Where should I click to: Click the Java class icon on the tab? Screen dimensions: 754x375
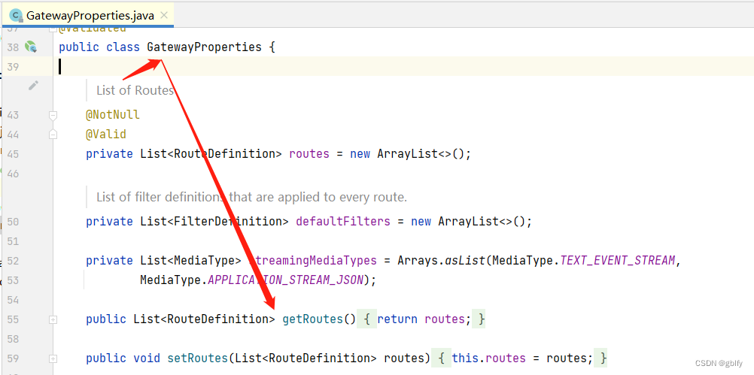pyautogui.click(x=17, y=15)
